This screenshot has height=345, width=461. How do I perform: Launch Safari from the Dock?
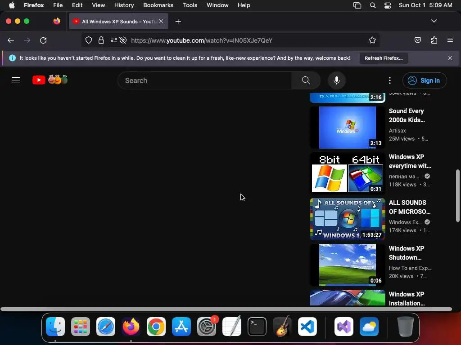(x=106, y=327)
